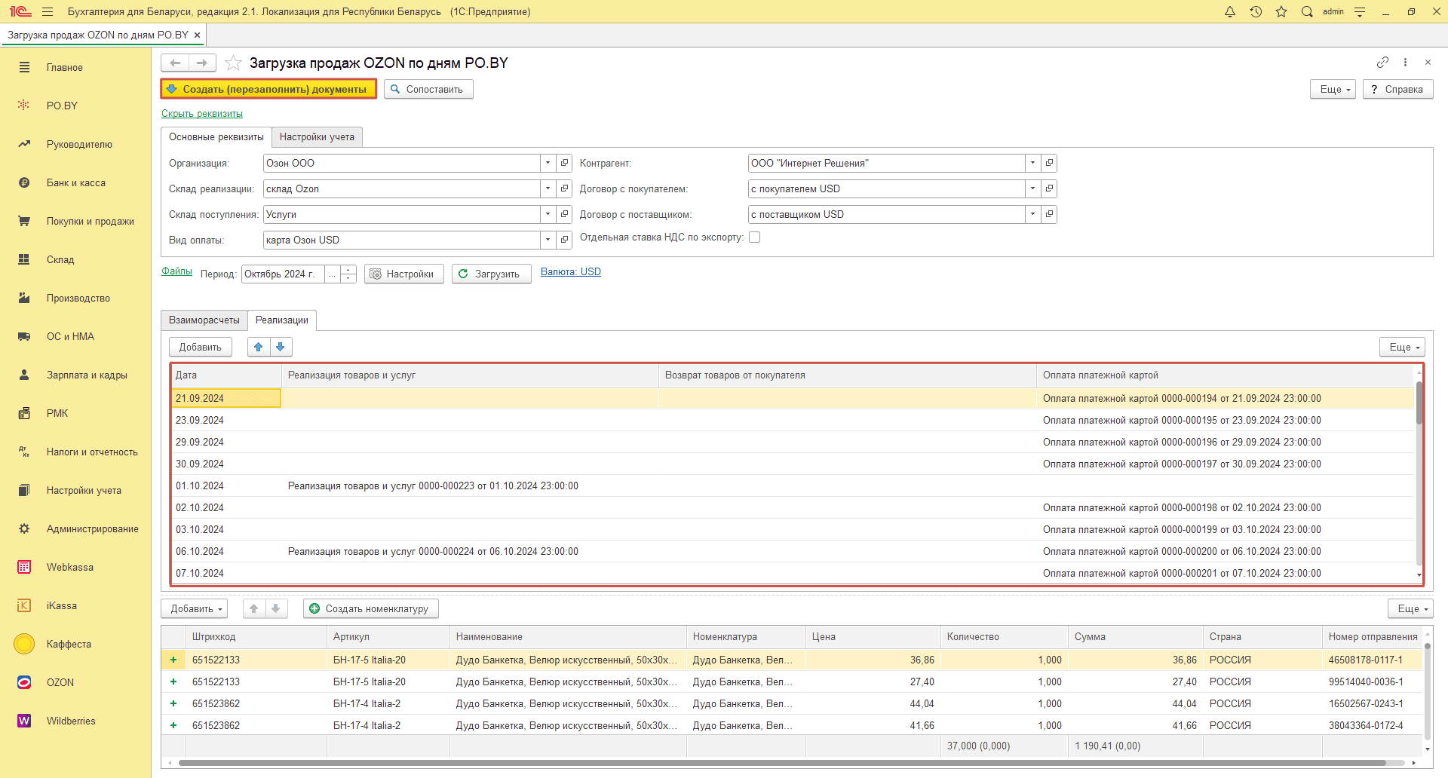Open the vertical dots form menu

tap(1405, 62)
